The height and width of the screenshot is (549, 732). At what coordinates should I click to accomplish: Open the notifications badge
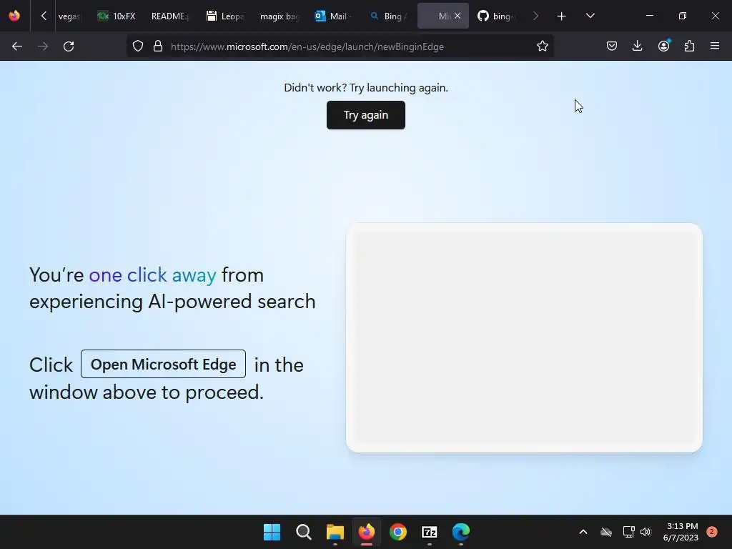click(x=712, y=532)
